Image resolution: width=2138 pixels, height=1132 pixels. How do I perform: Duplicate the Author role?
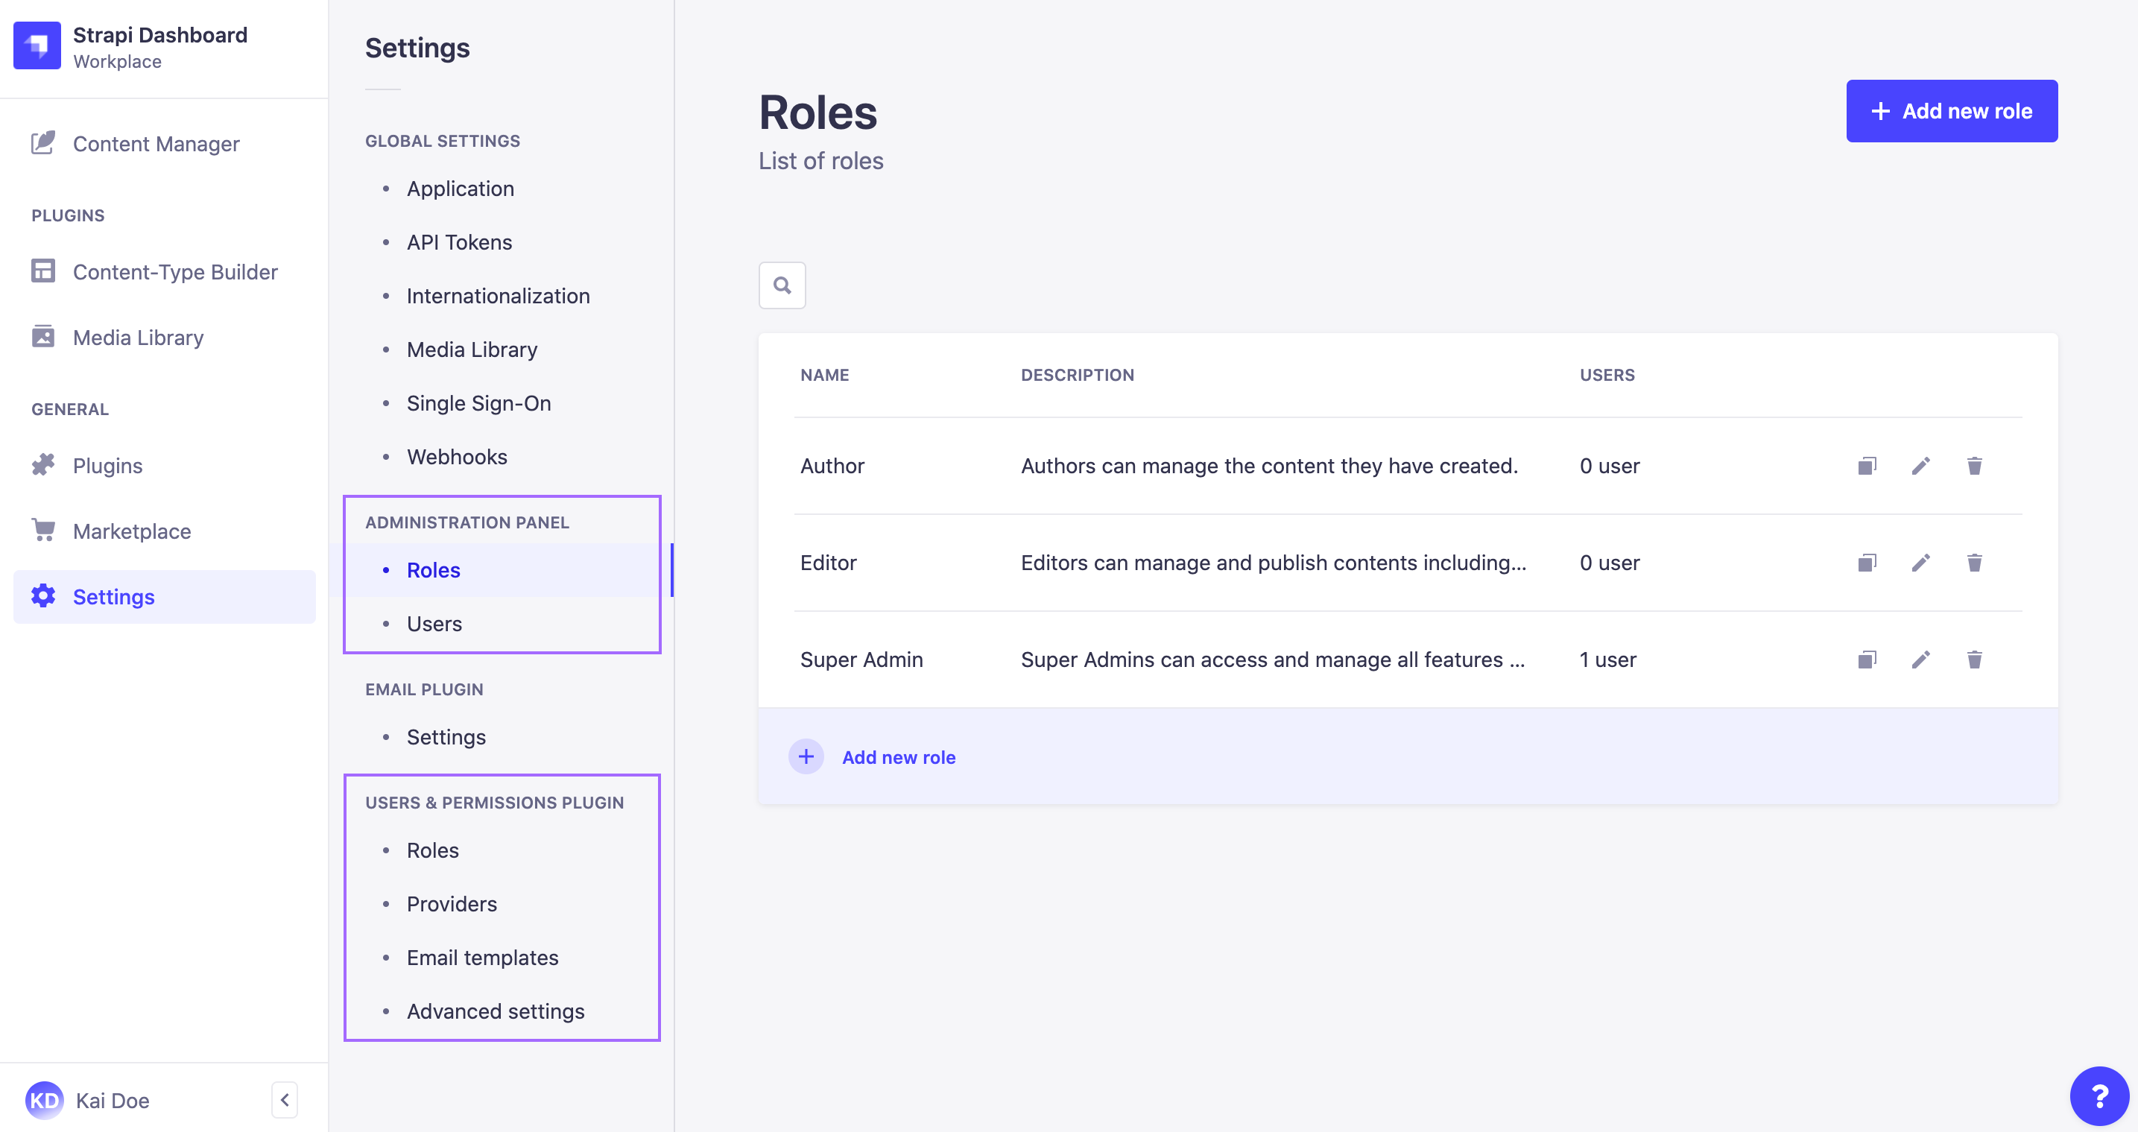click(x=1867, y=466)
